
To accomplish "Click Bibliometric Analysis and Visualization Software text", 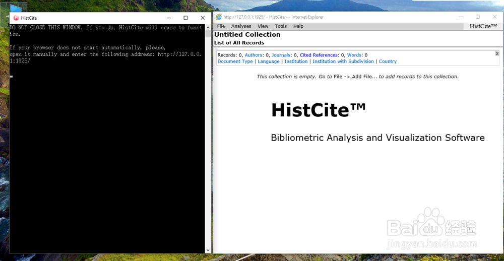I will point(377,138).
